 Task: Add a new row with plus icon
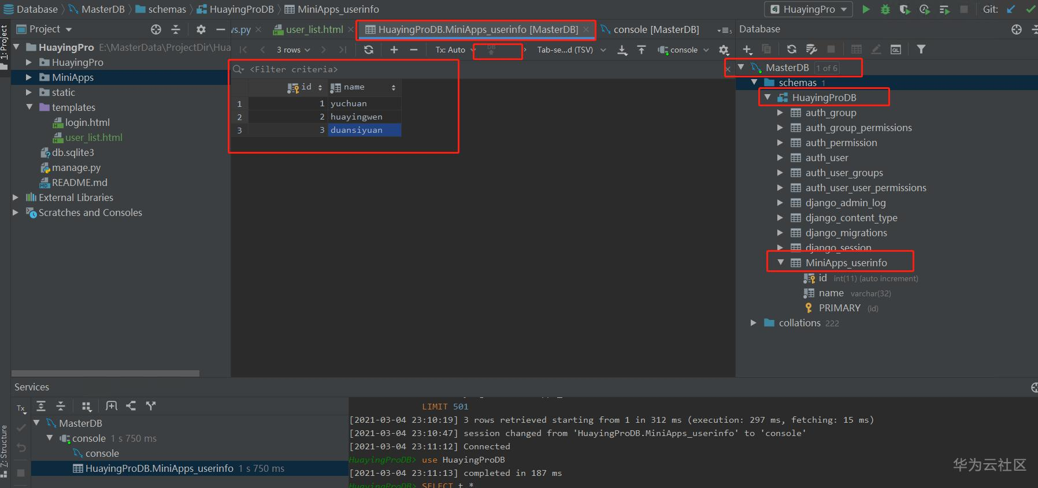[394, 50]
